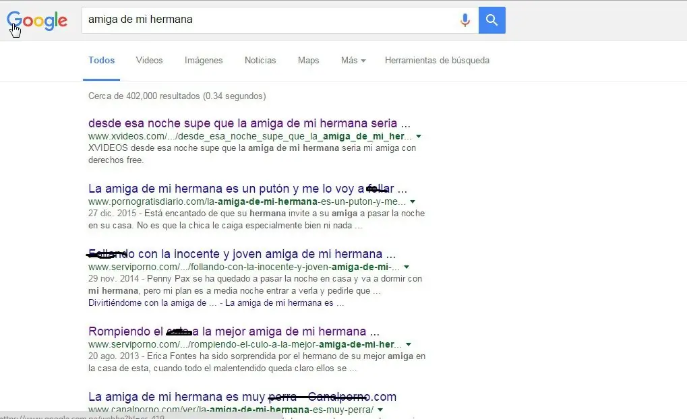
Task: Click snippet text mentioning 'Erica Fontes'
Action: [257, 362]
